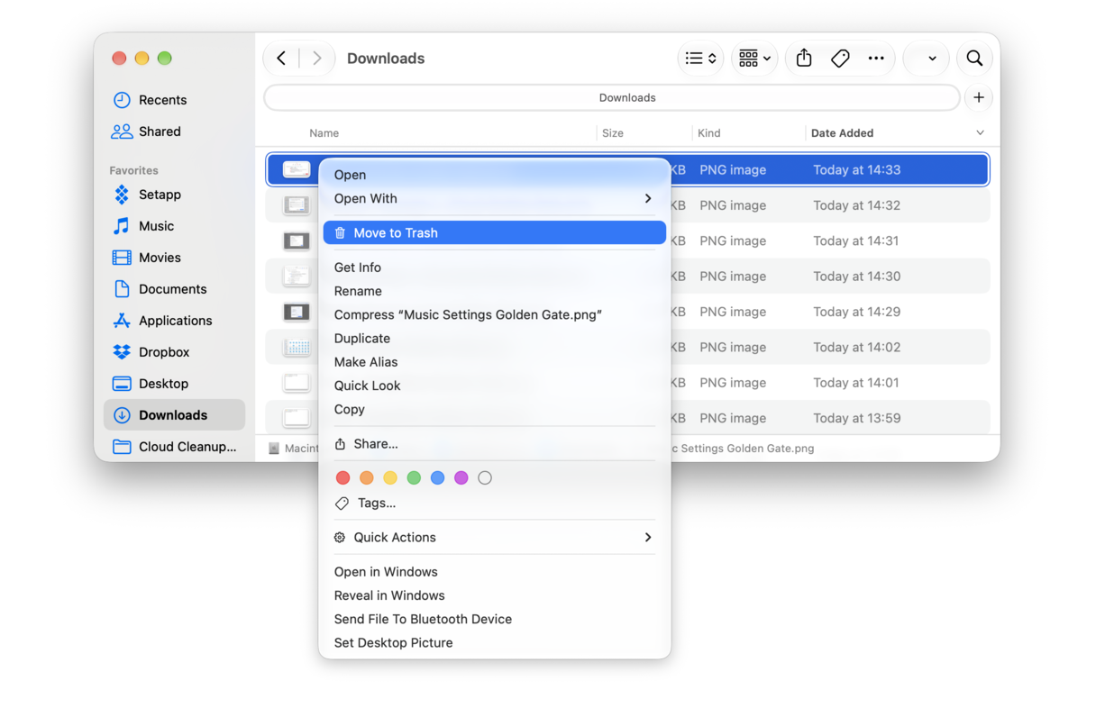Choose Send File To Bluetooth Device

(494, 619)
